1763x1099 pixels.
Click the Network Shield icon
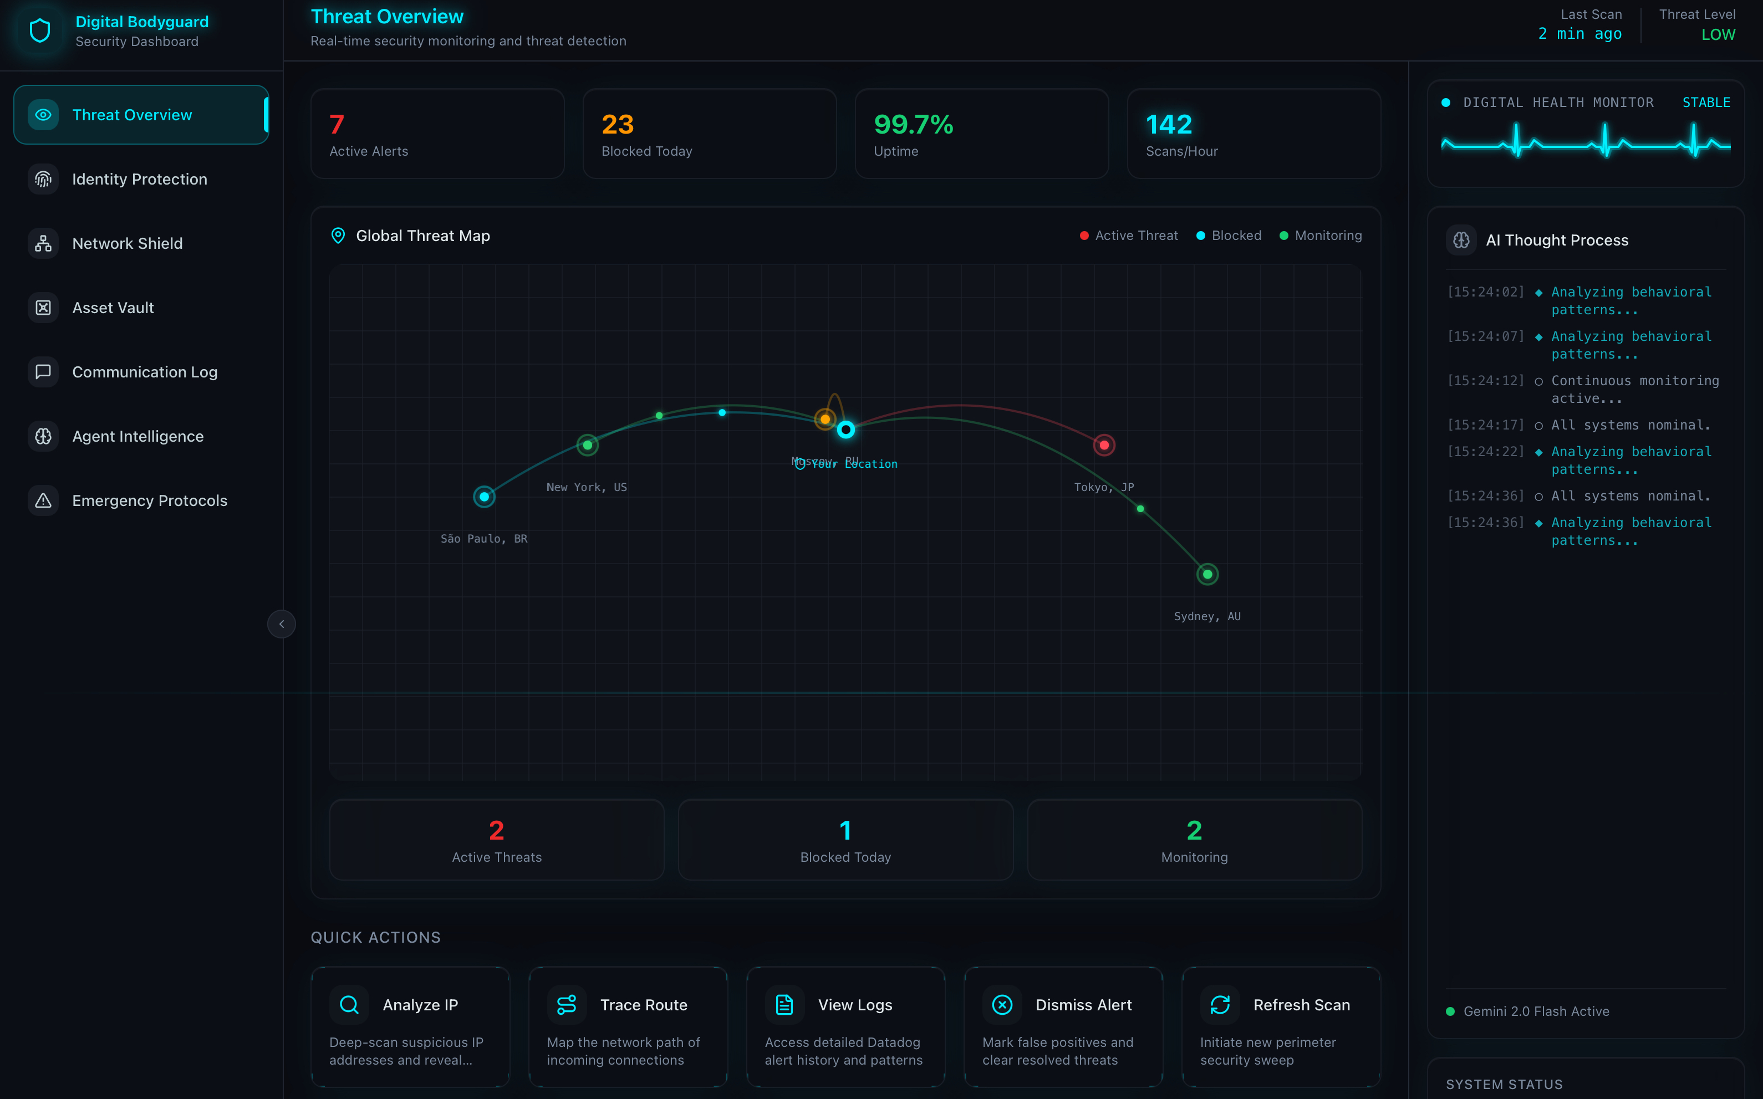point(43,243)
